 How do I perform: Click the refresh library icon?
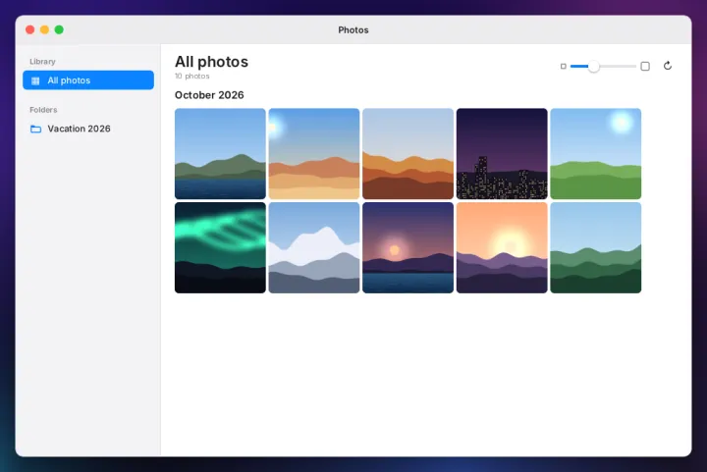(x=668, y=66)
